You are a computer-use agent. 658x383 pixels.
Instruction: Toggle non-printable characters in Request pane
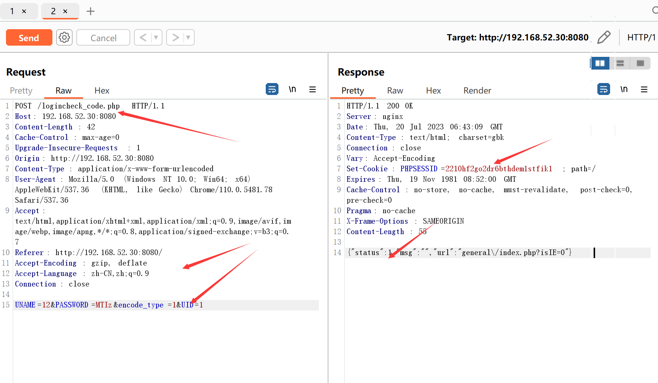(292, 89)
